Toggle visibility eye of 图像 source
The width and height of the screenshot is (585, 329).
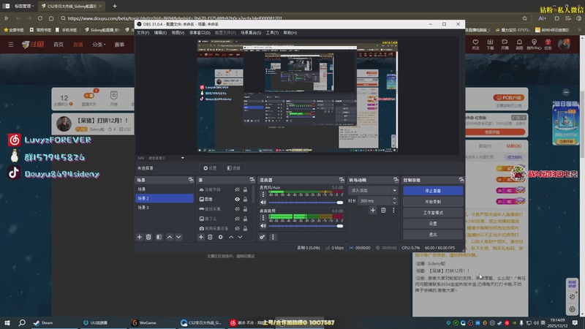click(237, 200)
